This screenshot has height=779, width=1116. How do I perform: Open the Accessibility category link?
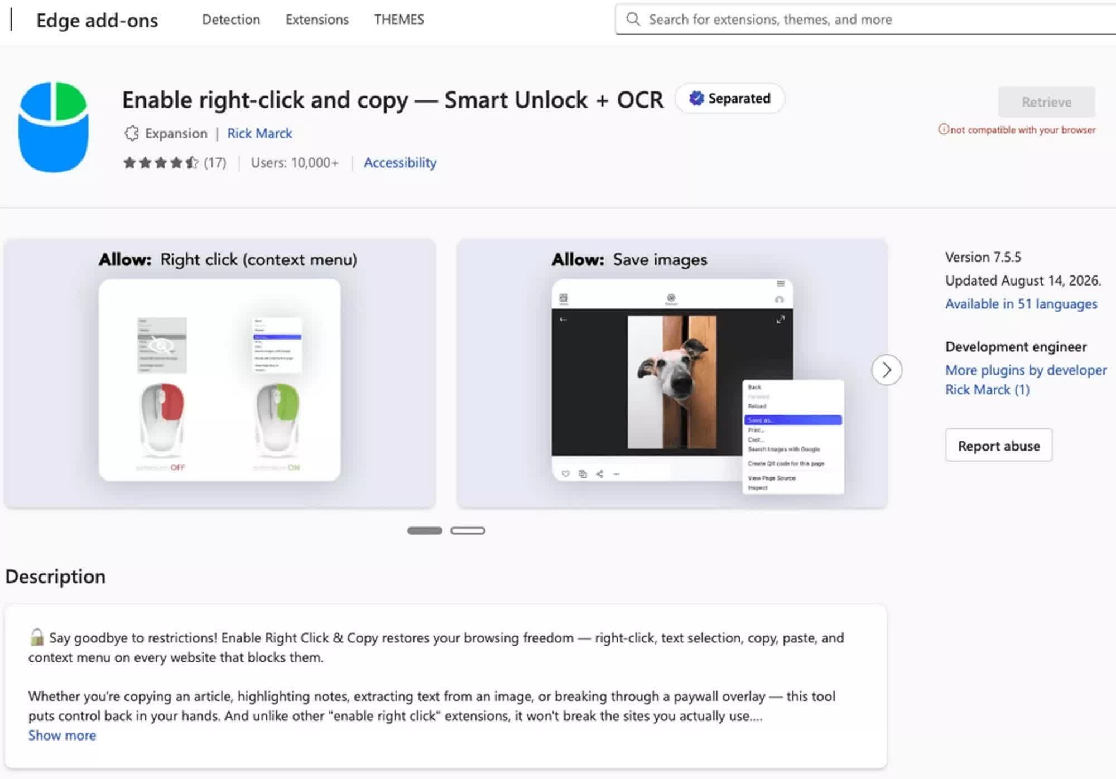[400, 163]
